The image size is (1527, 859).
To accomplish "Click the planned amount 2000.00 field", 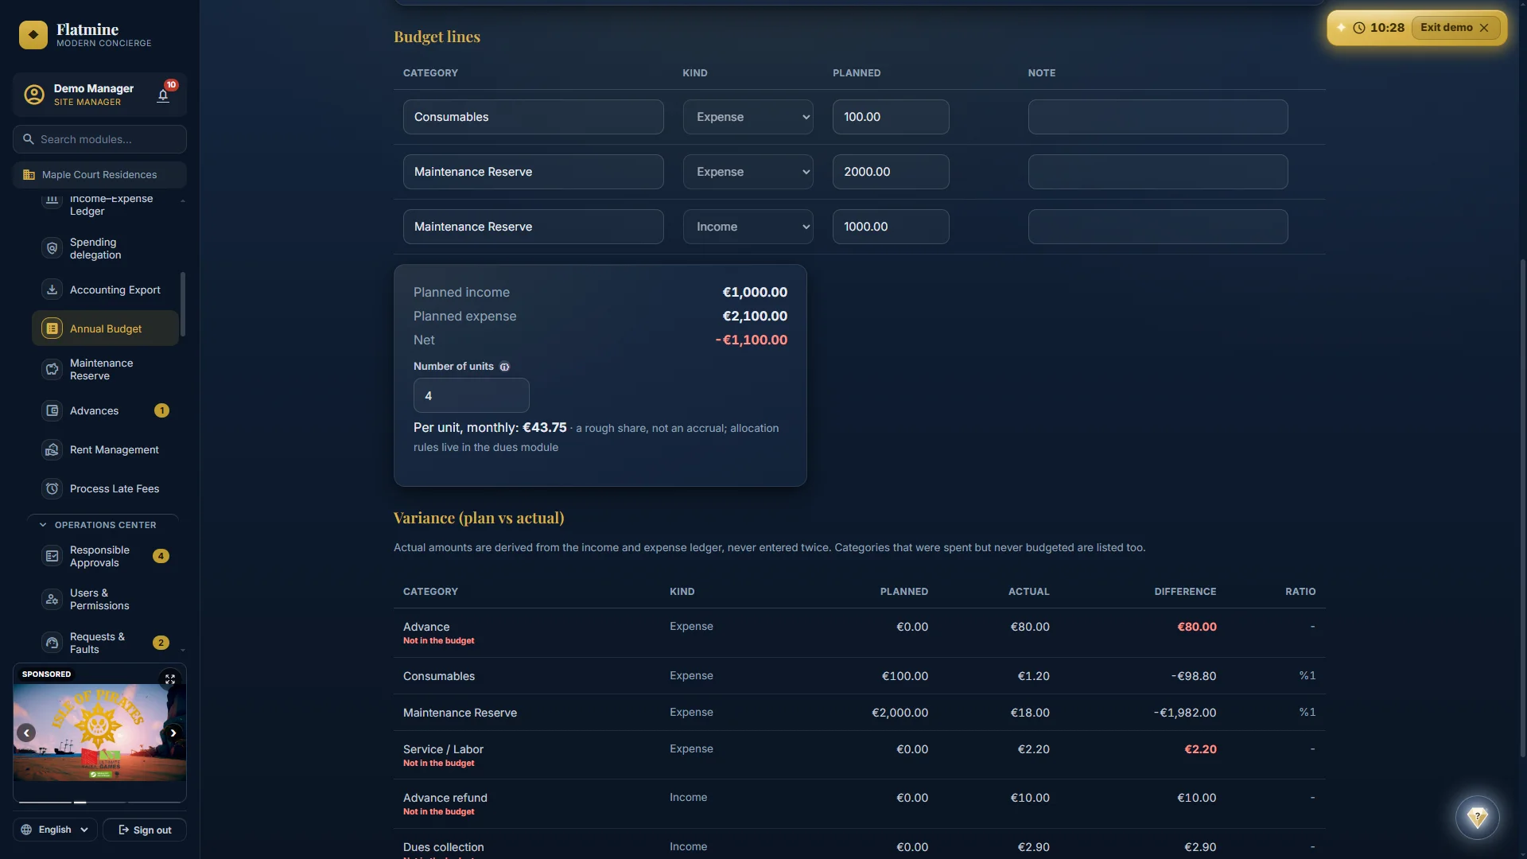I will point(891,172).
